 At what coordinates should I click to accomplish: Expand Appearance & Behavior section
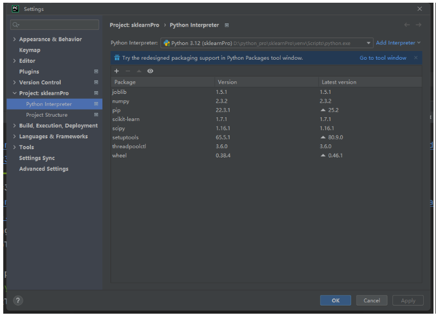pyautogui.click(x=14, y=39)
